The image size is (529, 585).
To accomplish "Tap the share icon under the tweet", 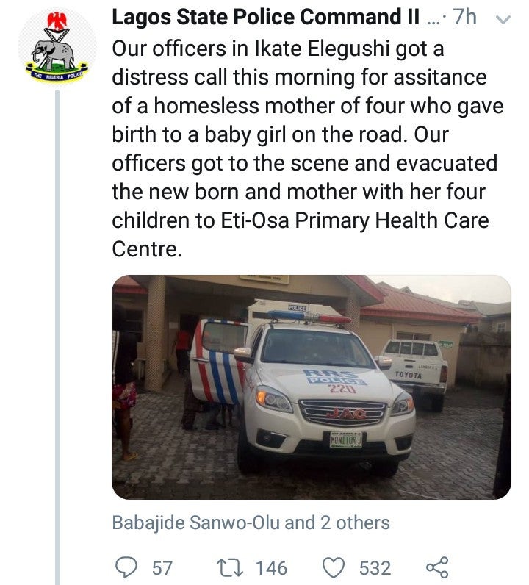I will [x=438, y=567].
